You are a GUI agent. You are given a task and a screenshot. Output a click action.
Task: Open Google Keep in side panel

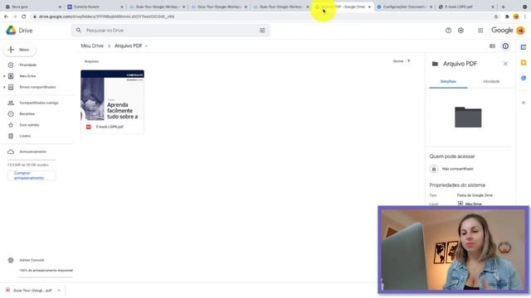[524, 63]
